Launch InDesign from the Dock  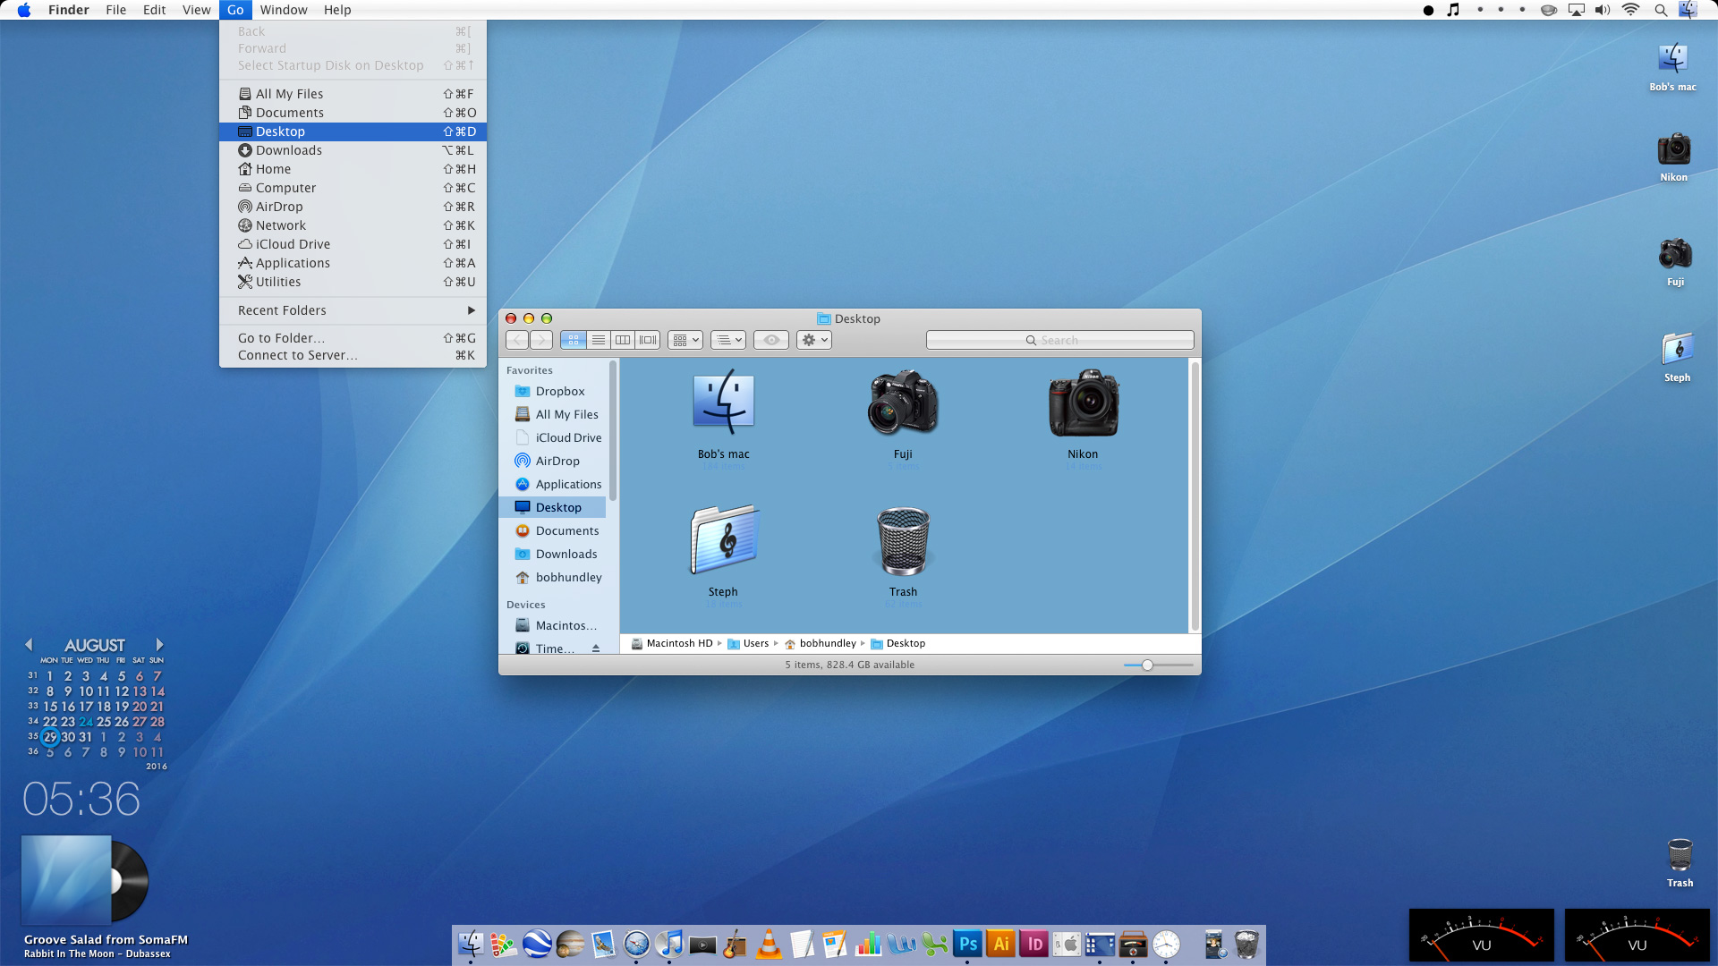click(x=1034, y=944)
